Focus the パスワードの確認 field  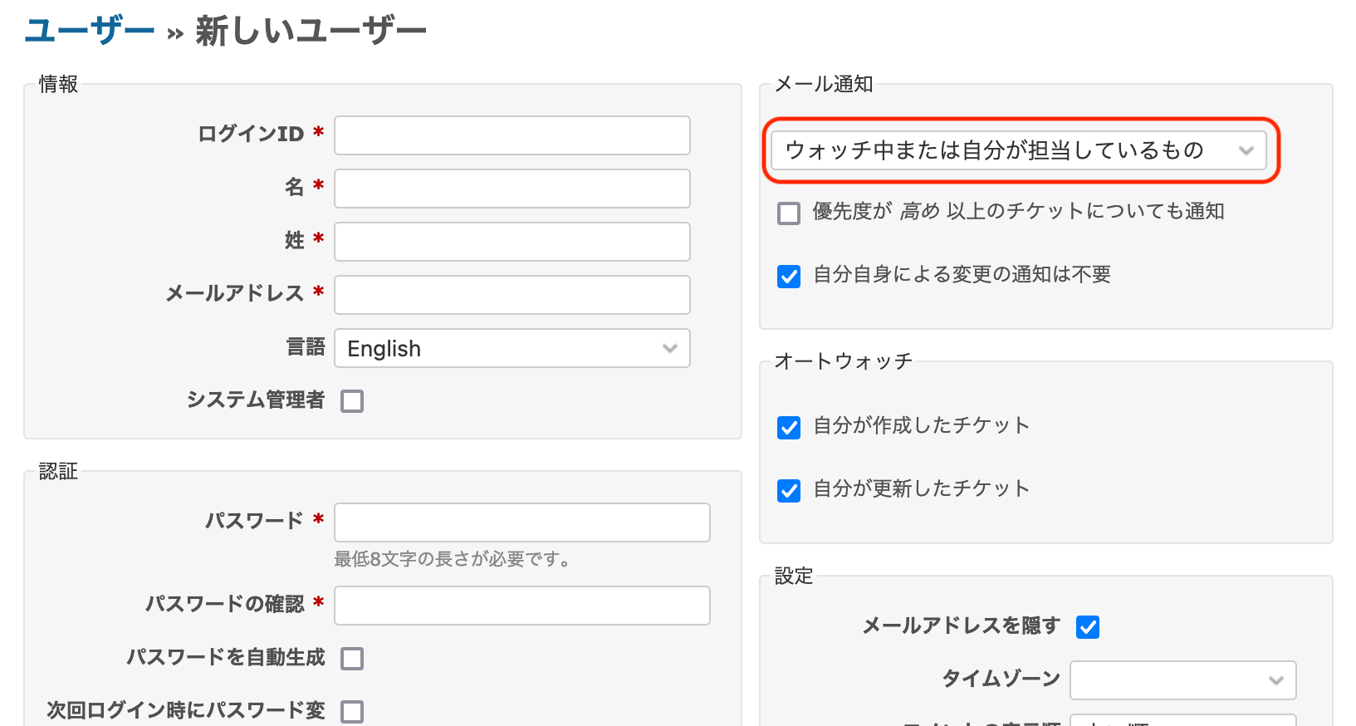point(521,606)
